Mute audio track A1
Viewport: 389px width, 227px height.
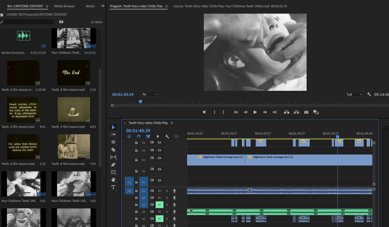point(159,191)
